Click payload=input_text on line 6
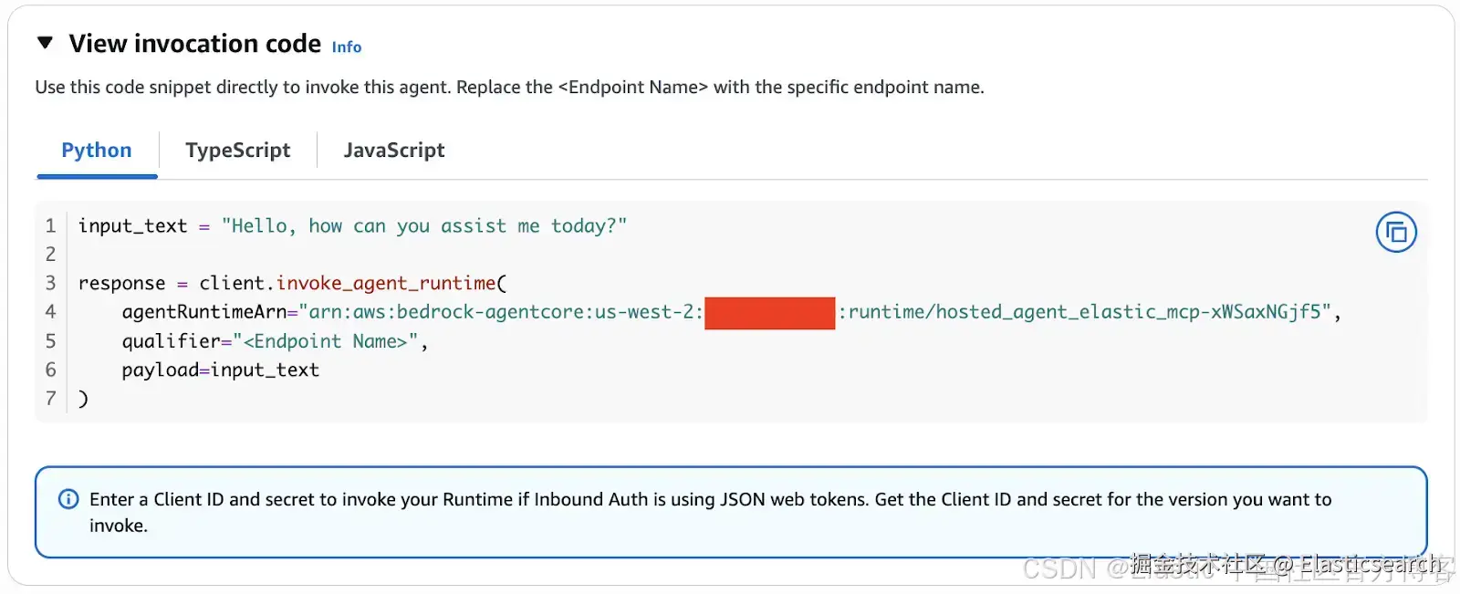This screenshot has width=1460, height=594. pos(220,370)
